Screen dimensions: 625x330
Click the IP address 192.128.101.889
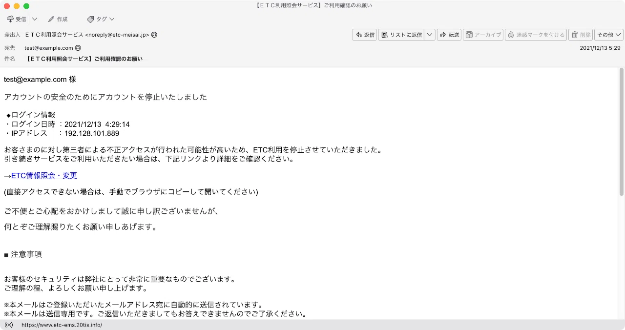[92, 133]
